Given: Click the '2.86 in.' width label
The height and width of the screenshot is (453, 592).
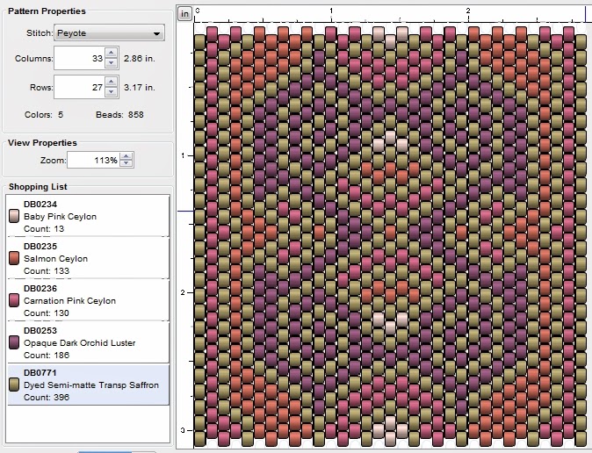Looking at the screenshot, I should [140, 59].
